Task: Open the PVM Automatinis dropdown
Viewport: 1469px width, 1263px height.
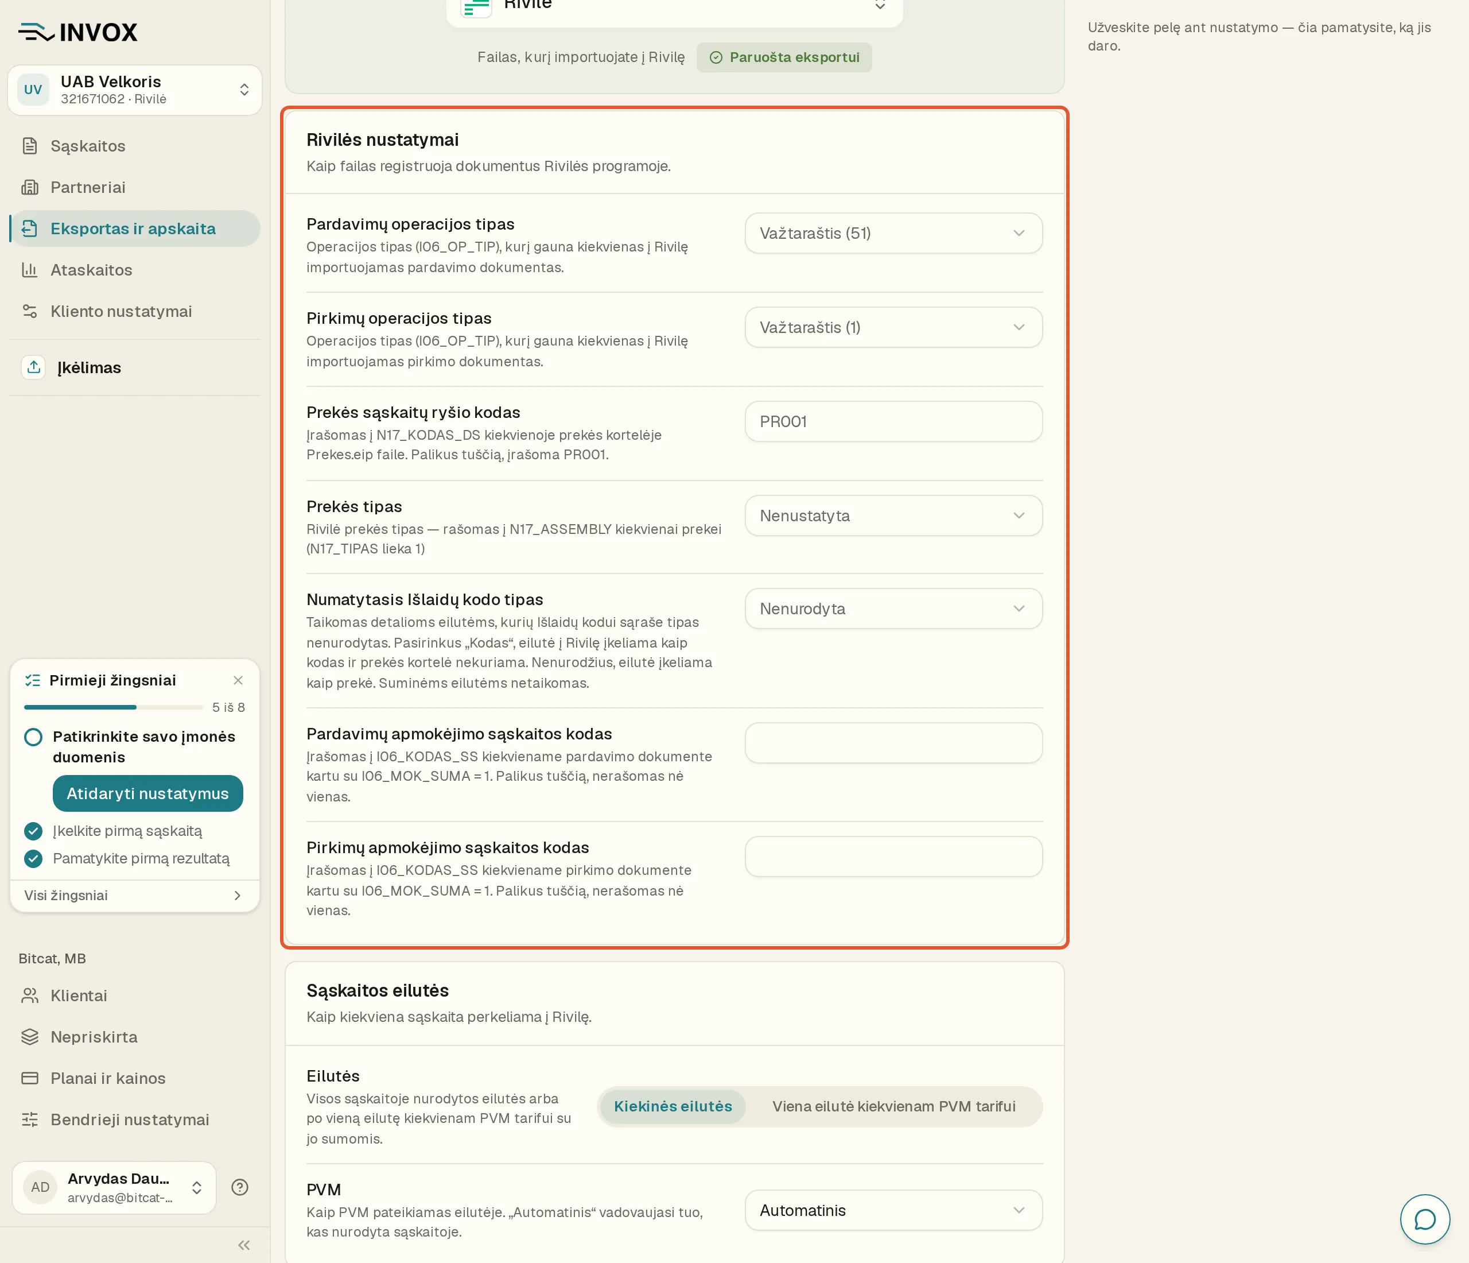Action: pos(893,1210)
